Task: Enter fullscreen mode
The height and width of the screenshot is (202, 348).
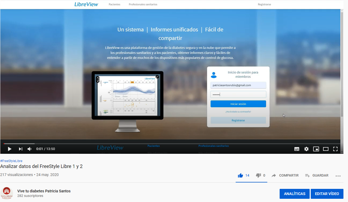Action: (335, 149)
